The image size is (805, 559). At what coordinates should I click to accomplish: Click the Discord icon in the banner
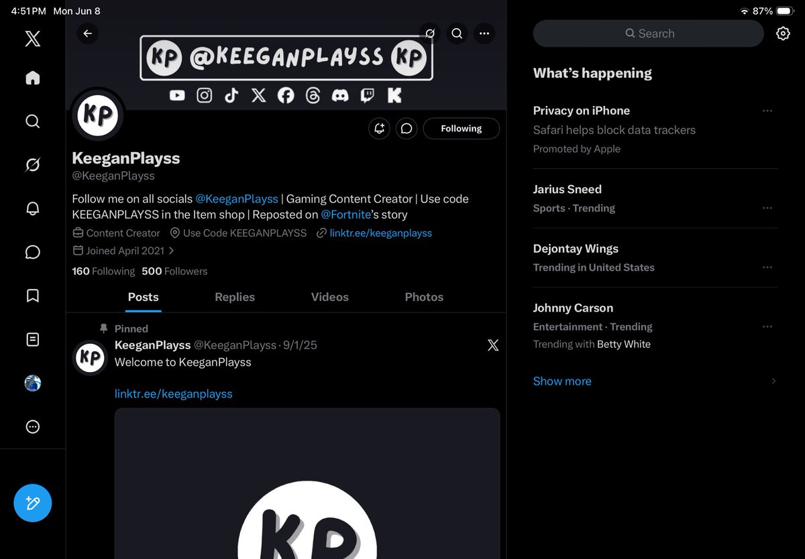(x=341, y=95)
